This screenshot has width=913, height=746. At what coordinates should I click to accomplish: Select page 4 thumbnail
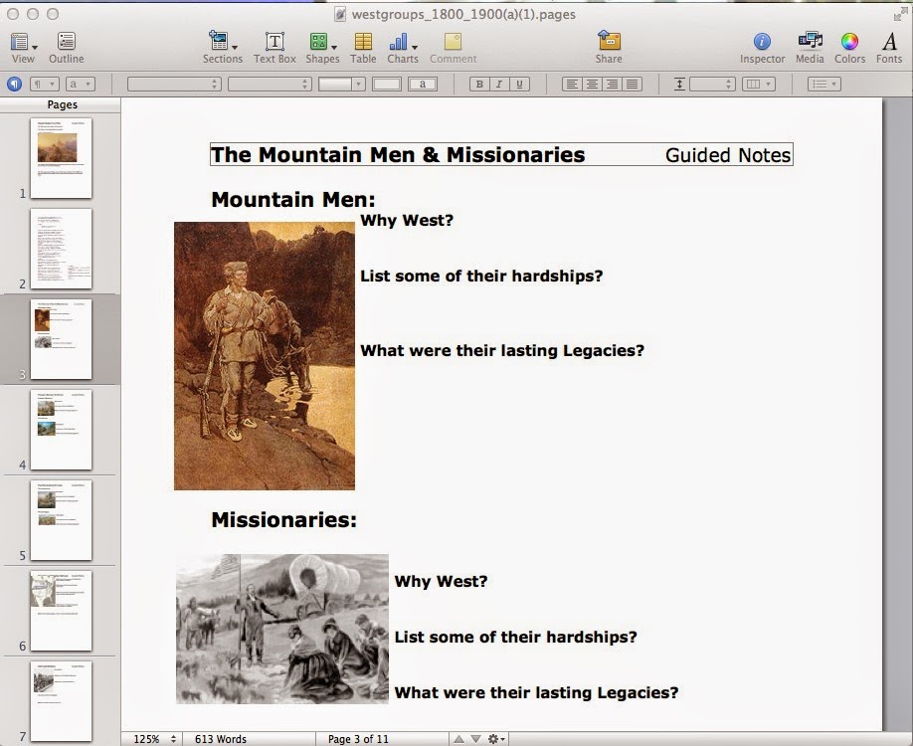[x=61, y=429]
